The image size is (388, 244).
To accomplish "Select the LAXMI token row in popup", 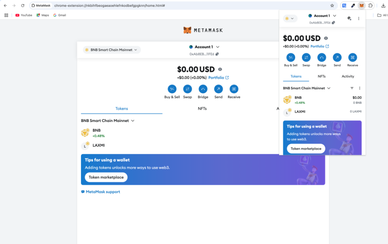I will tap(322, 112).
